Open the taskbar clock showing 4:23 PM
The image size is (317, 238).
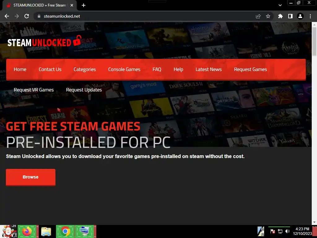[x=302, y=231]
